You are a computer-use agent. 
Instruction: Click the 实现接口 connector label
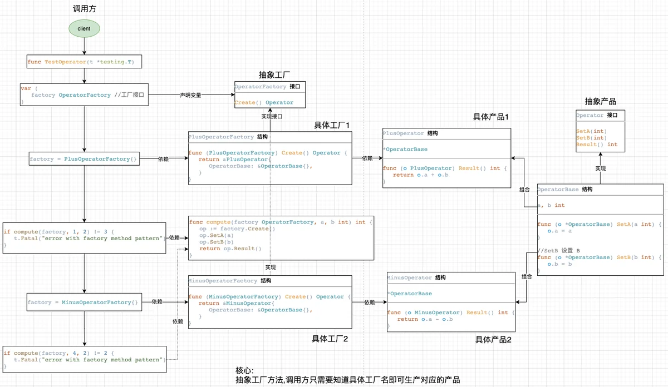(272, 117)
